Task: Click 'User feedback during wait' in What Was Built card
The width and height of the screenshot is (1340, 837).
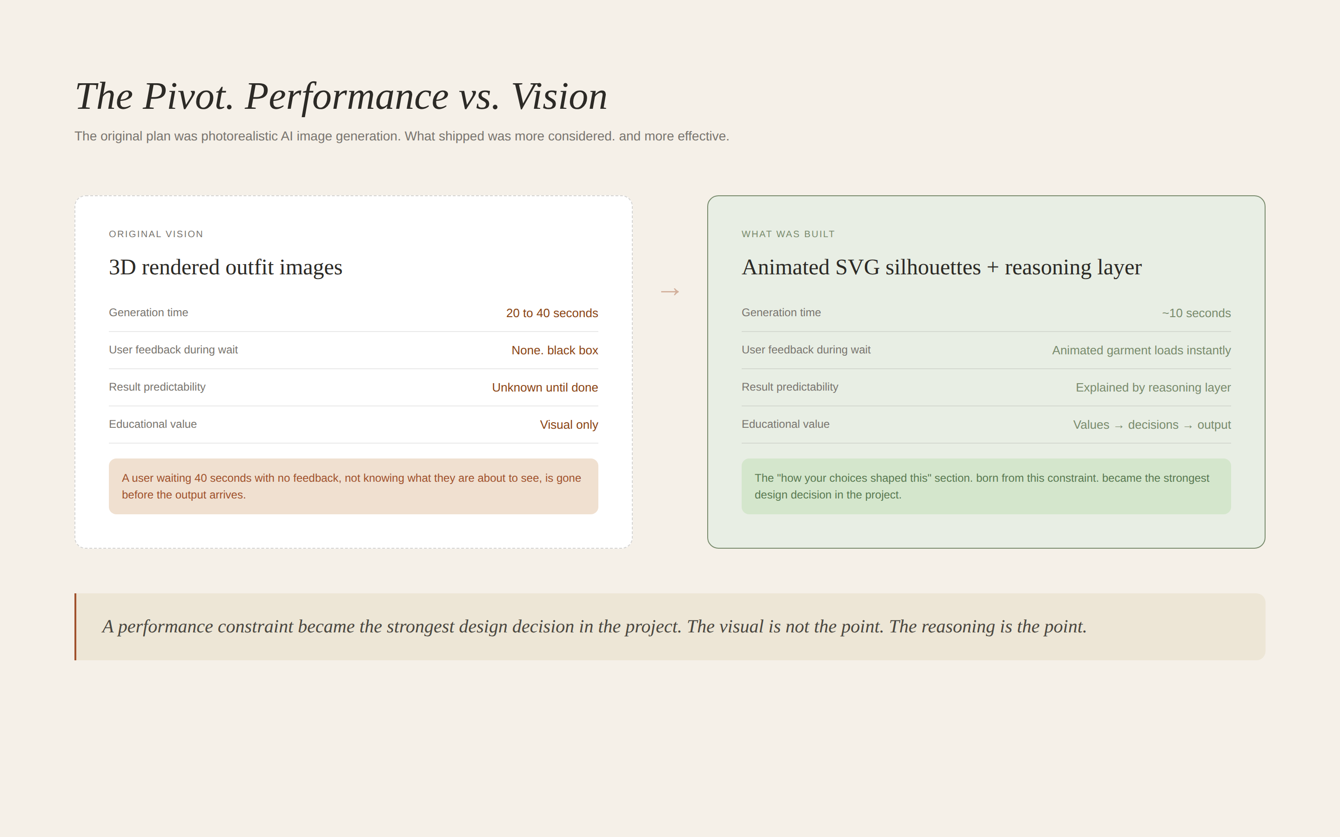Action: (806, 350)
